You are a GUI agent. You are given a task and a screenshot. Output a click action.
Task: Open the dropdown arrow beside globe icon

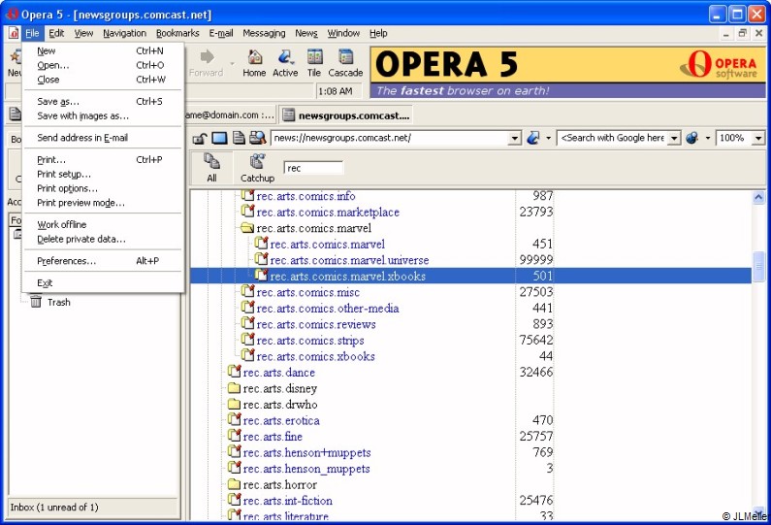click(x=708, y=138)
